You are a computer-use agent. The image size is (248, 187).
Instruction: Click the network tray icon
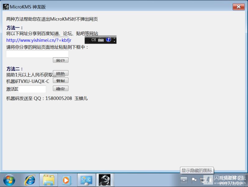(203, 180)
